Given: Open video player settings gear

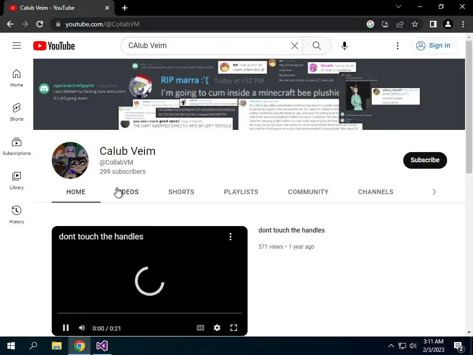Looking at the screenshot, I should pos(217,328).
